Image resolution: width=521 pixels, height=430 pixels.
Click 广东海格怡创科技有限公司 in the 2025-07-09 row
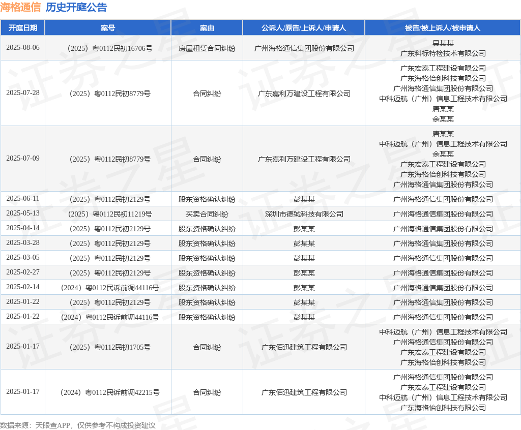(443, 174)
